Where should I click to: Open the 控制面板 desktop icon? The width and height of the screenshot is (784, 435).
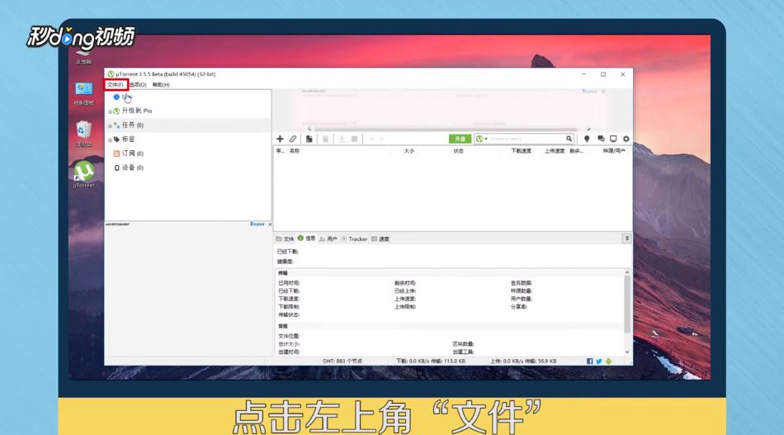pyautogui.click(x=83, y=93)
